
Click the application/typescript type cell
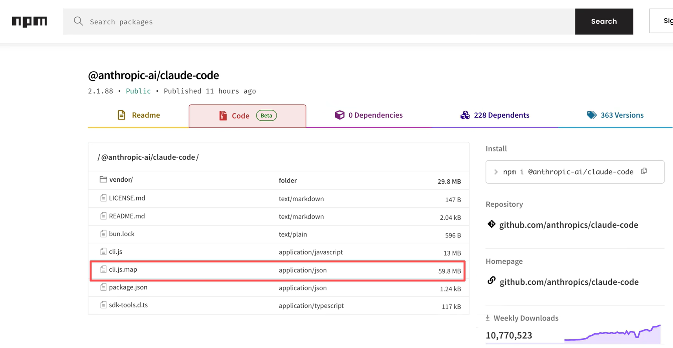[311, 306]
